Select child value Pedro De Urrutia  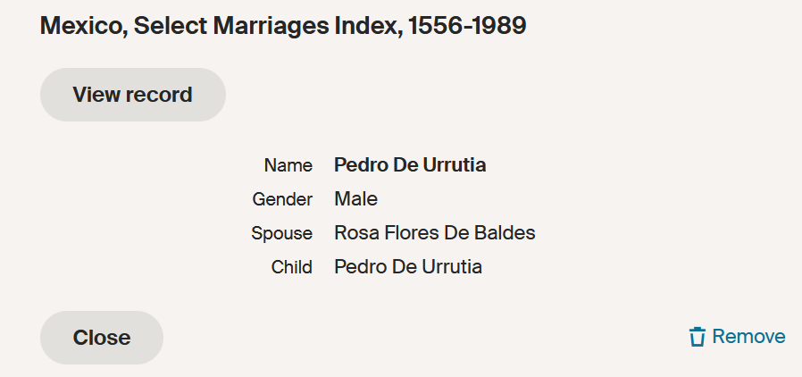(x=407, y=267)
